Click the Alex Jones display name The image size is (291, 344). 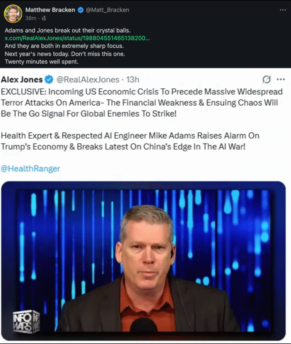(x=22, y=79)
